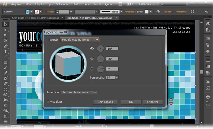Screen dimensions: 213x129
Task: Open the stroke color dropdown arrow
Action: (x=41, y=12)
